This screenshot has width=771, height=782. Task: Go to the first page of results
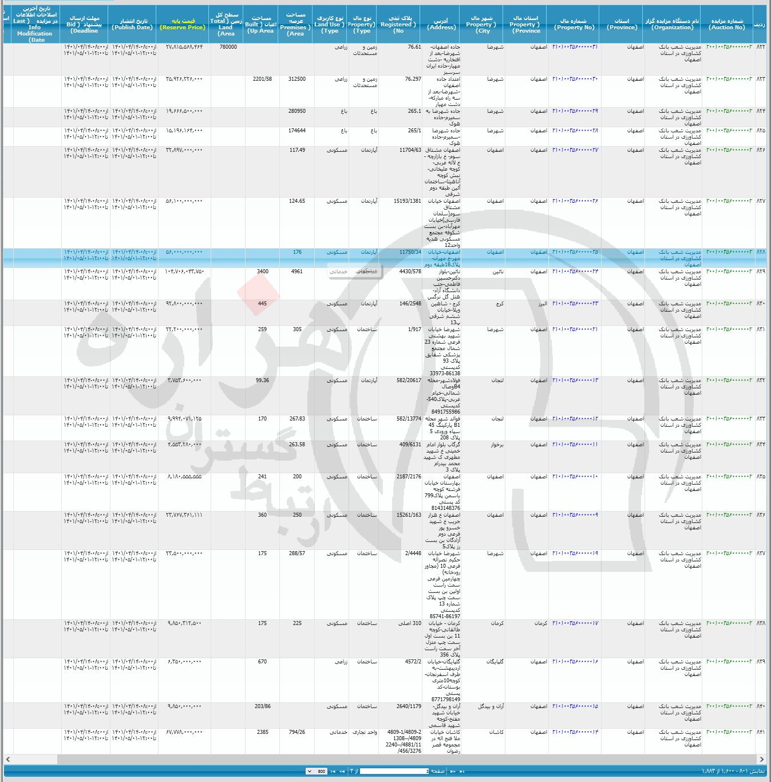coord(462,771)
